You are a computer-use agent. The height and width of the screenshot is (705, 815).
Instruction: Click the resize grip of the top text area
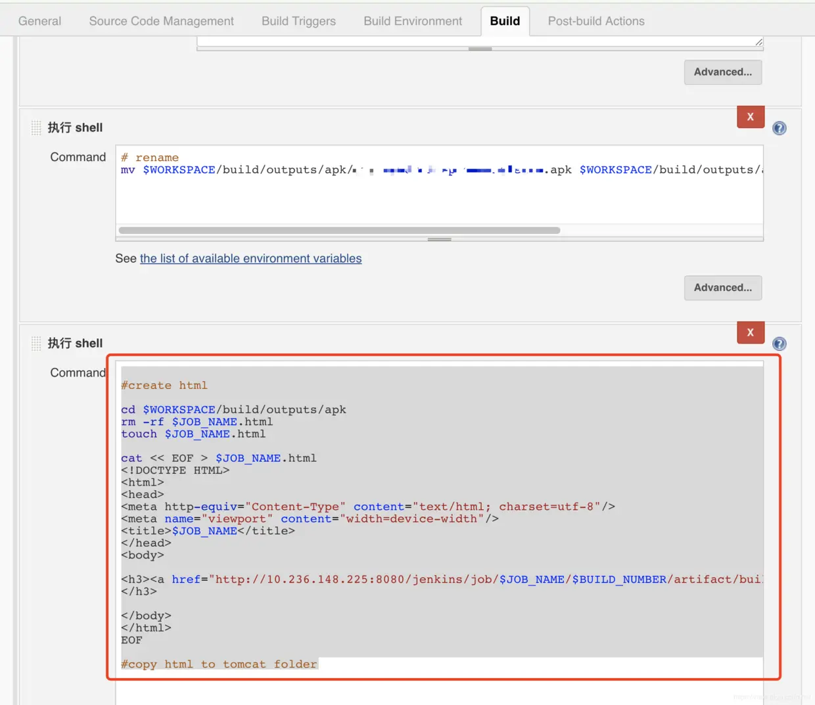coord(480,49)
